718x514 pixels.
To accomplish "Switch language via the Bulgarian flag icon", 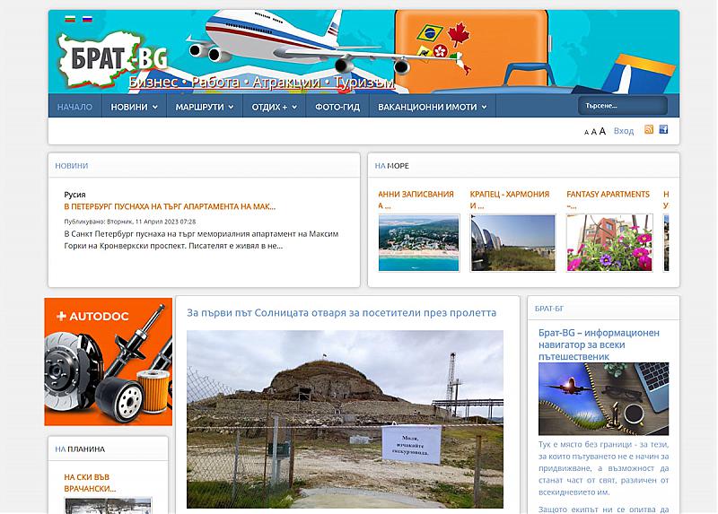I will (x=71, y=19).
